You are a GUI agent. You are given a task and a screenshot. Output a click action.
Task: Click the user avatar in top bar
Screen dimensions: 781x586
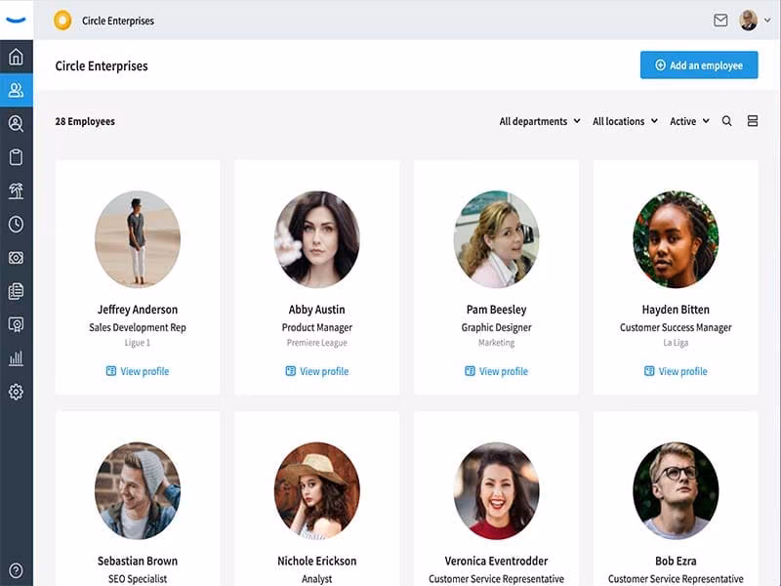tap(748, 21)
